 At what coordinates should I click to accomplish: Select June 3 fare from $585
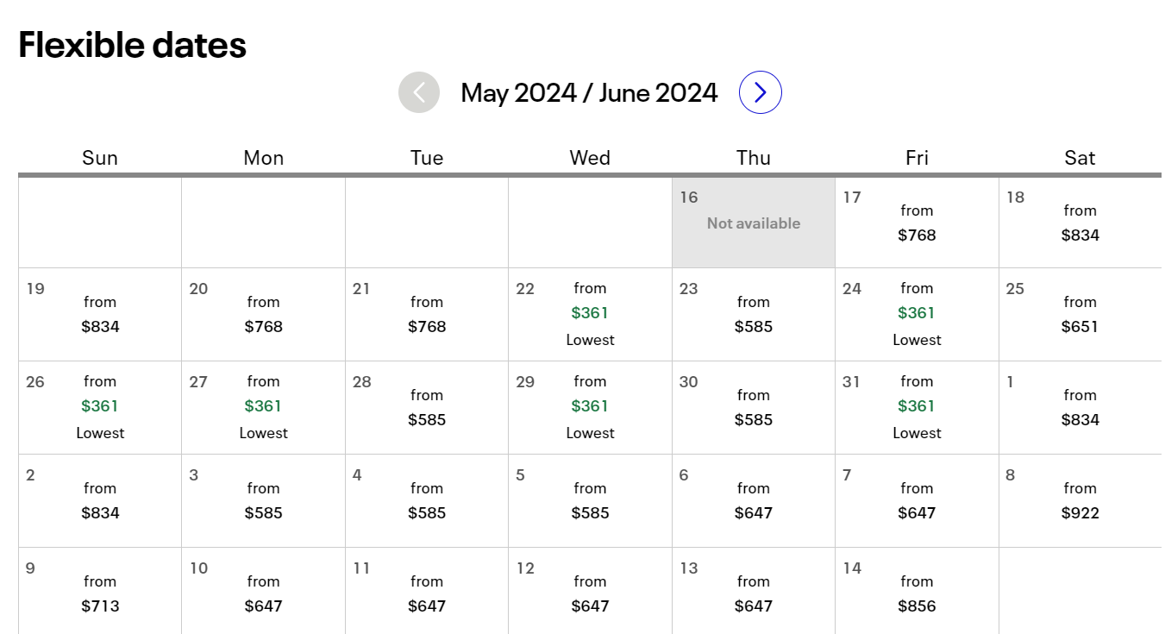point(263,501)
